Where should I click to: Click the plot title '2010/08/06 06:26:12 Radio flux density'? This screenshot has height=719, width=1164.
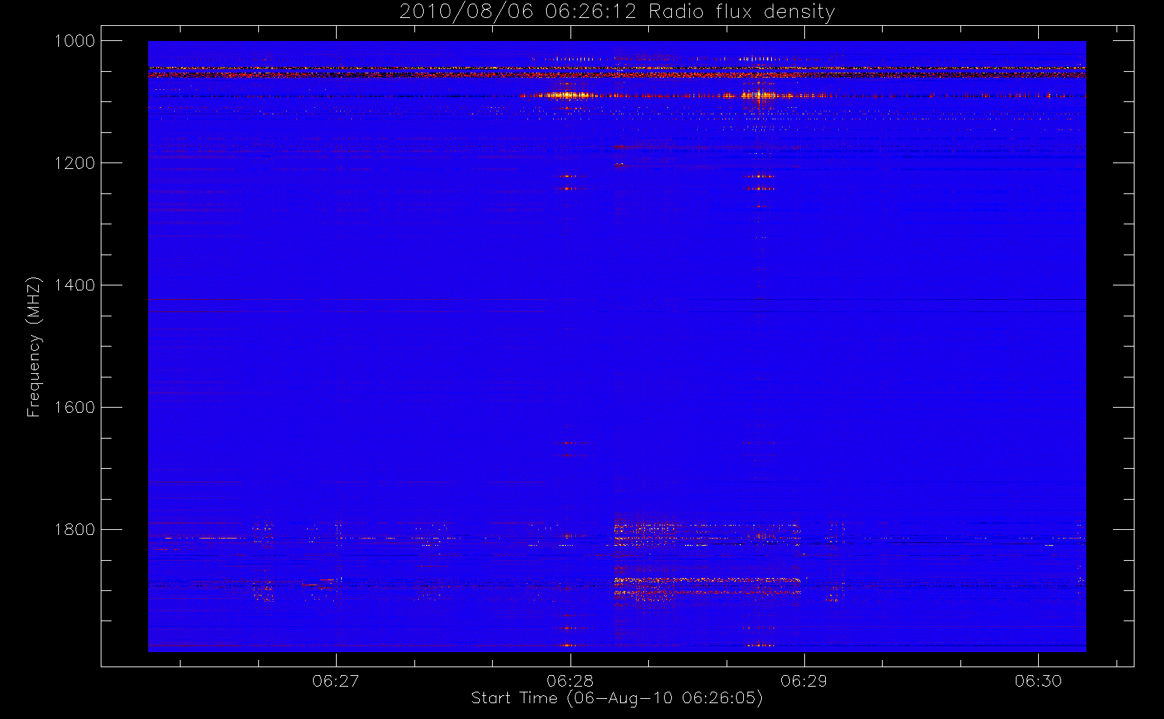pos(617,12)
